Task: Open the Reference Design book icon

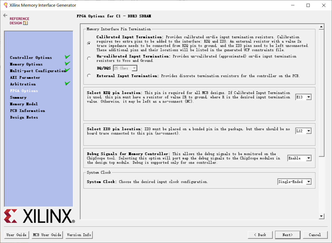Action: 25,23
